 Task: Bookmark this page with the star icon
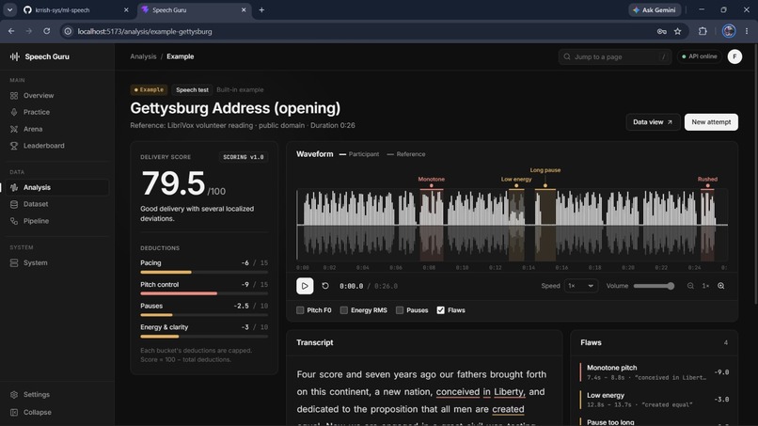point(678,31)
